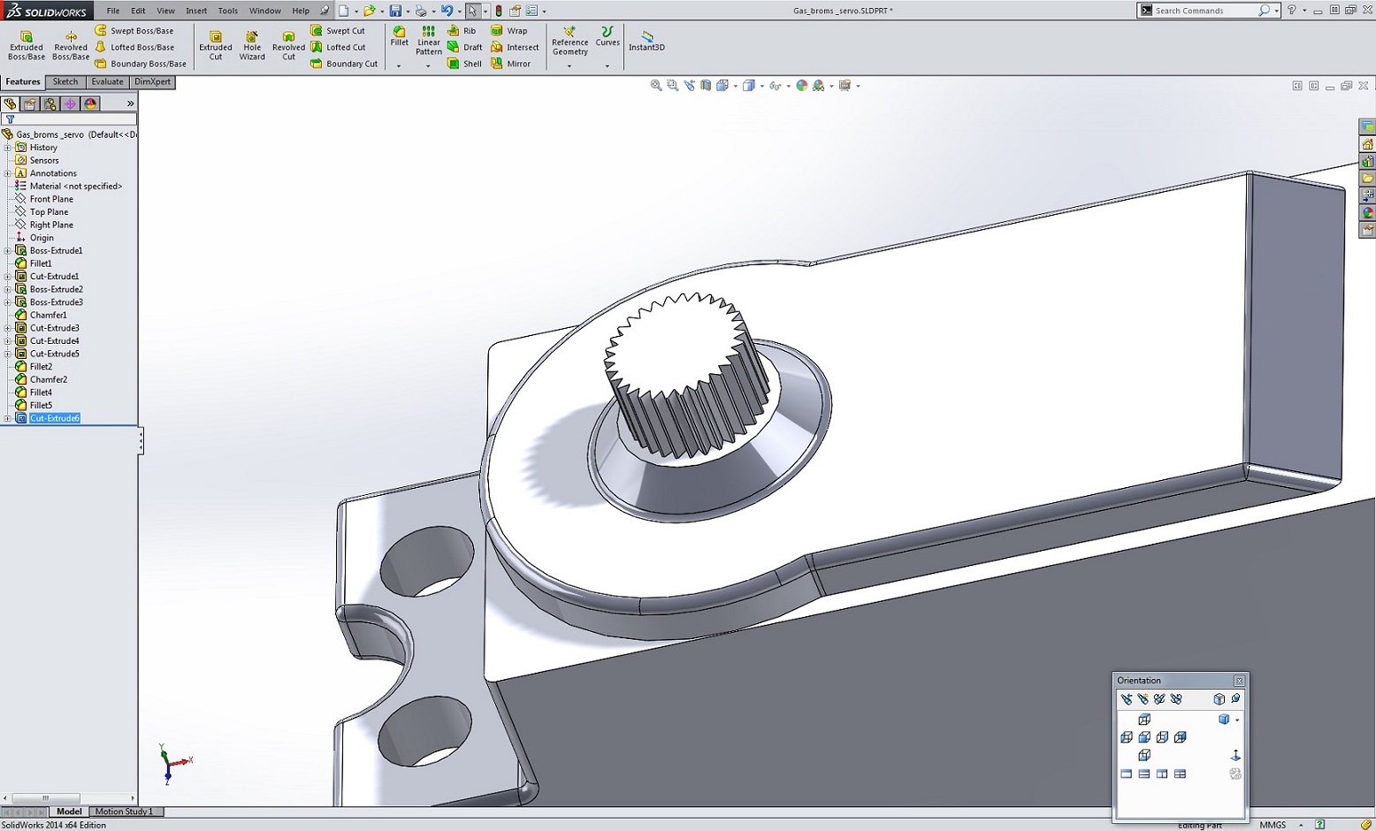Choose the Wrap feature

(x=509, y=31)
